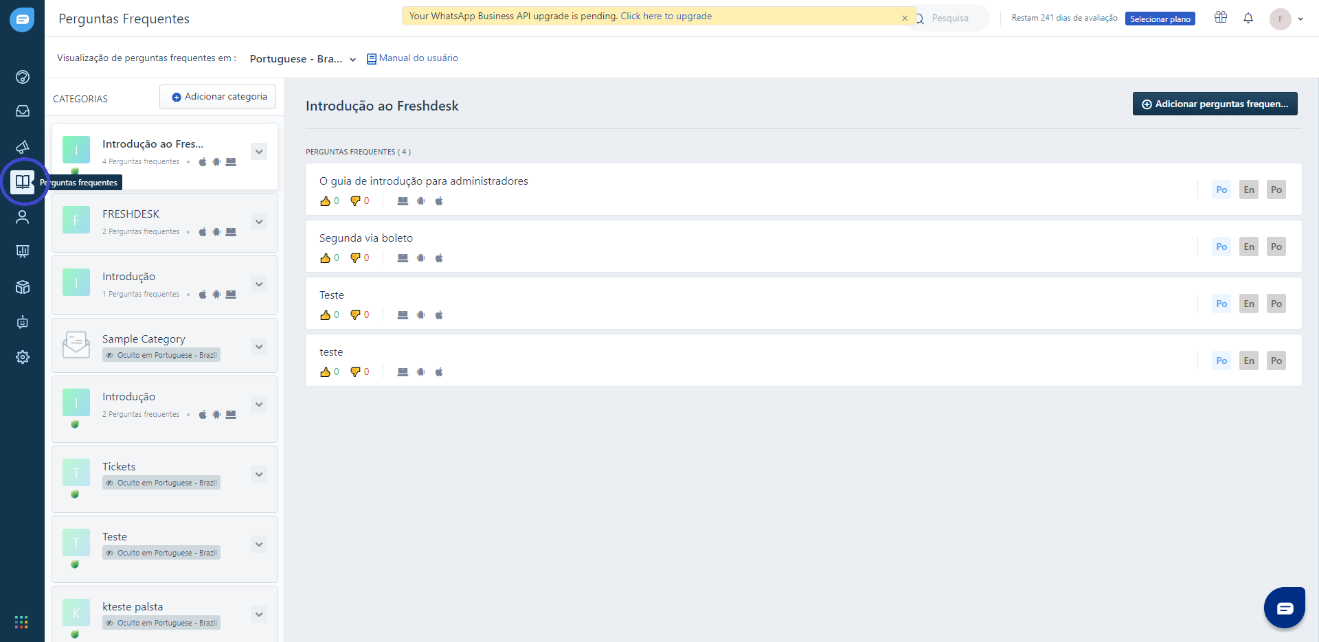Click FRESHDESK category green 'F' thumbnail

click(76, 220)
